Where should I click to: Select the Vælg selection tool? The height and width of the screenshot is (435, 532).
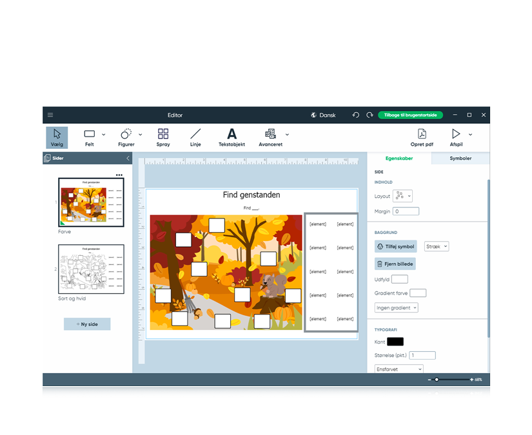[x=57, y=137]
